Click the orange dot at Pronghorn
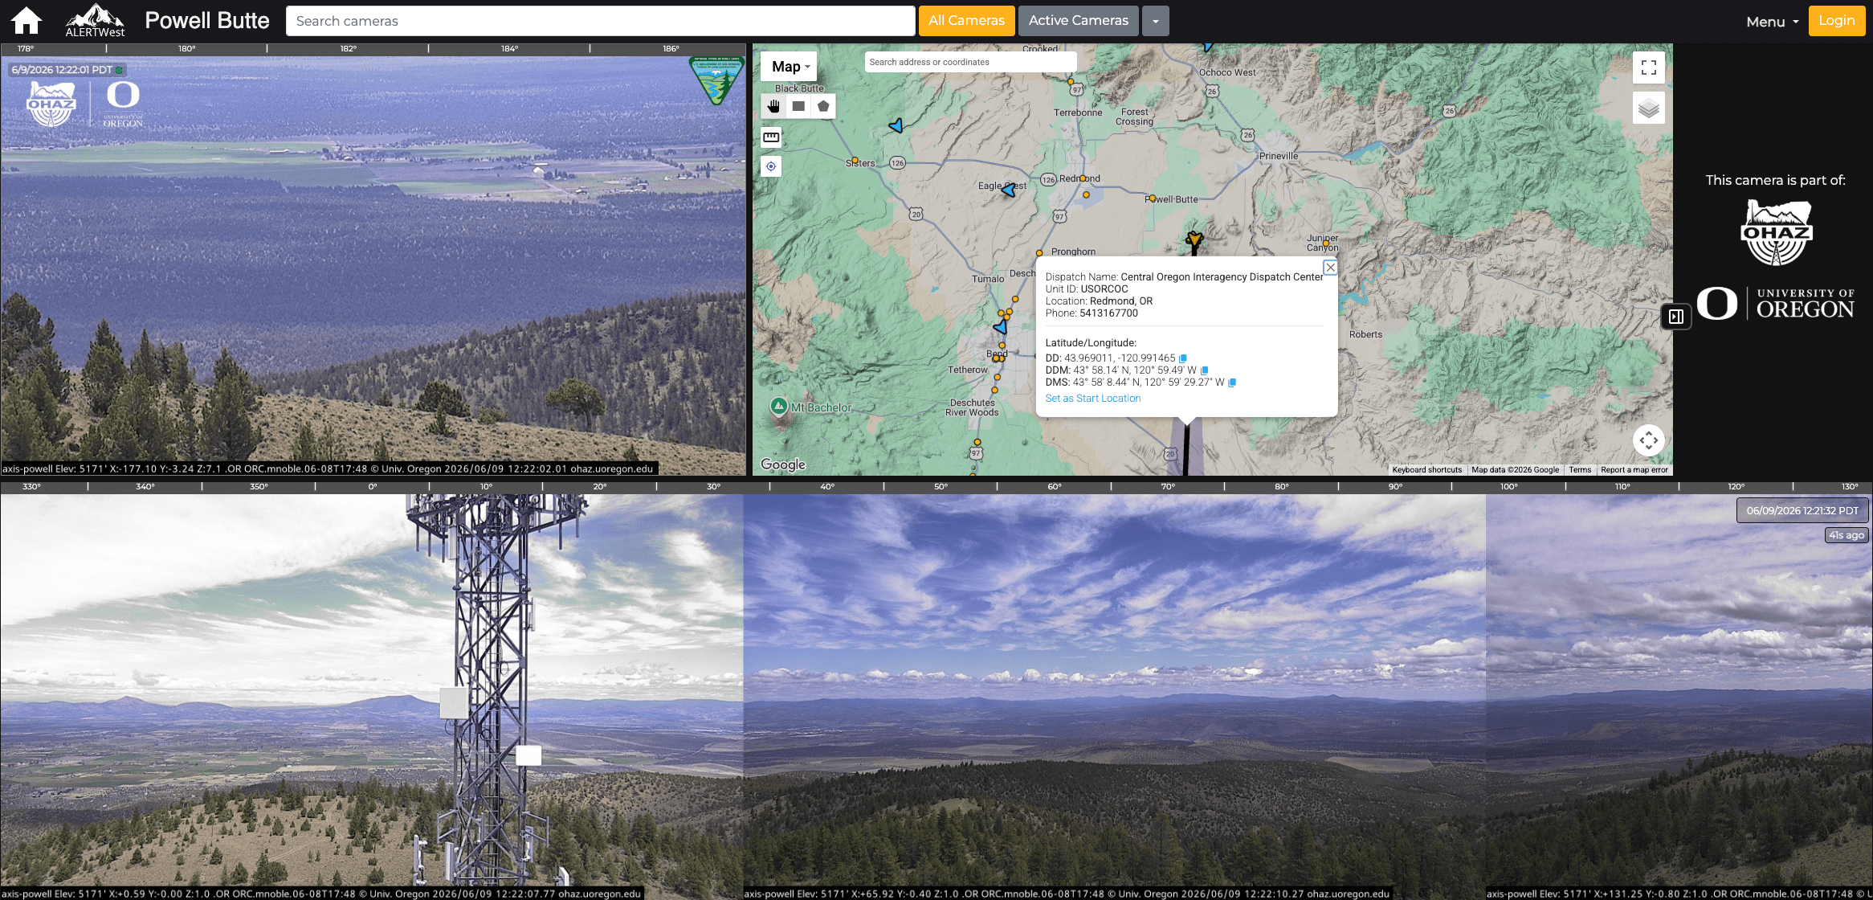The height and width of the screenshot is (900, 1873). (1039, 253)
